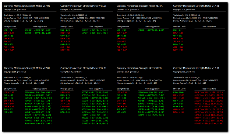The image size is (230, 134).
Task: Select the EURCHF SELL trade suggestion
Action: pos(209,98)
